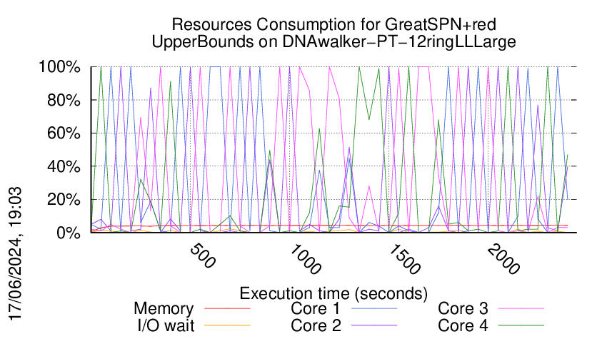Image resolution: width=607 pixels, height=339 pixels.
Task: Click the 20% y-axis label
Action: coord(64,200)
